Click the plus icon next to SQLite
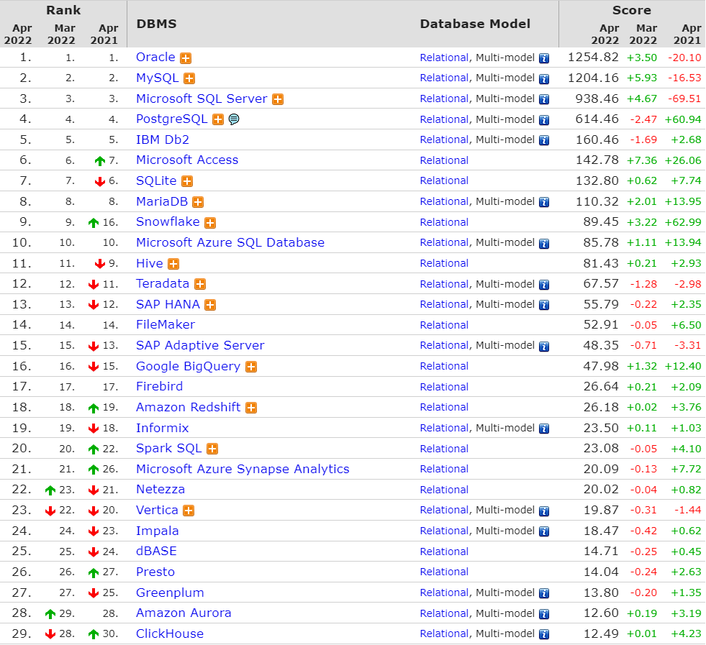This screenshot has width=706, height=645. tap(187, 181)
